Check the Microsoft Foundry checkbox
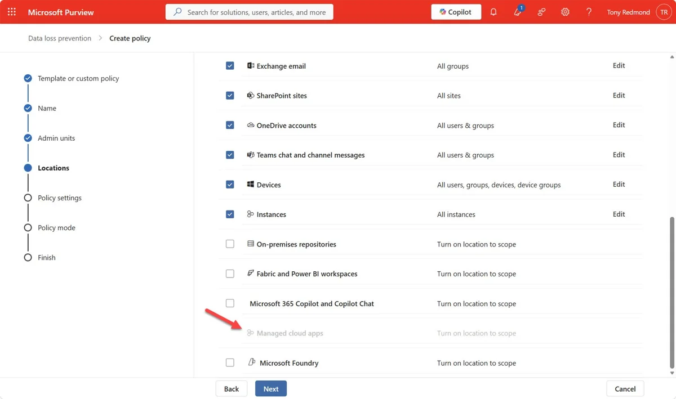The height and width of the screenshot is (399, 676). point(230,363)
